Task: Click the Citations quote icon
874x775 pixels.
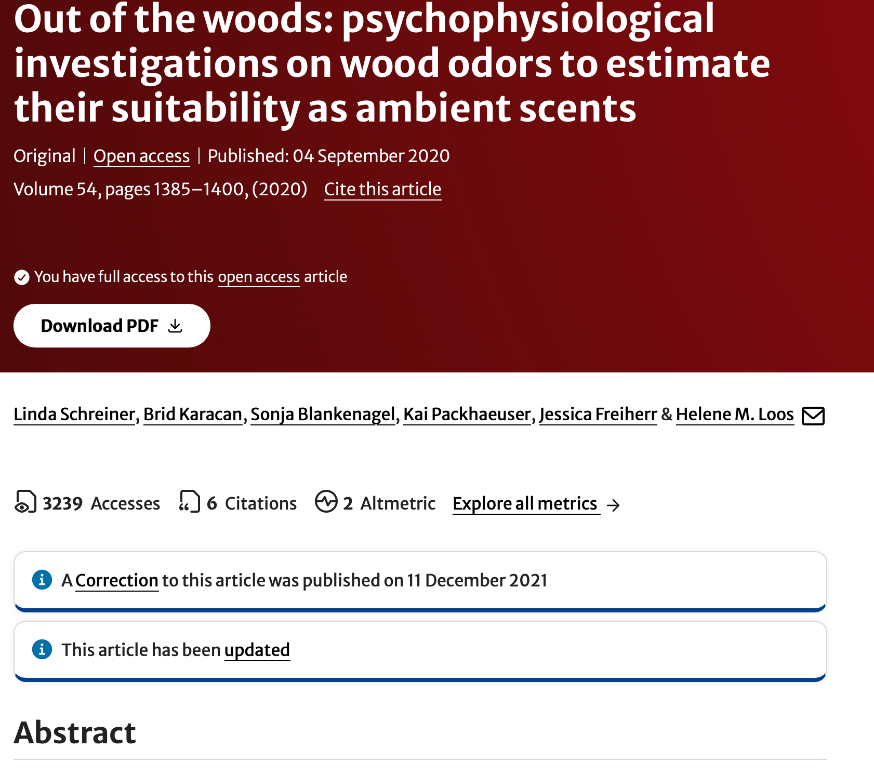Action: (x=190, y=502)
